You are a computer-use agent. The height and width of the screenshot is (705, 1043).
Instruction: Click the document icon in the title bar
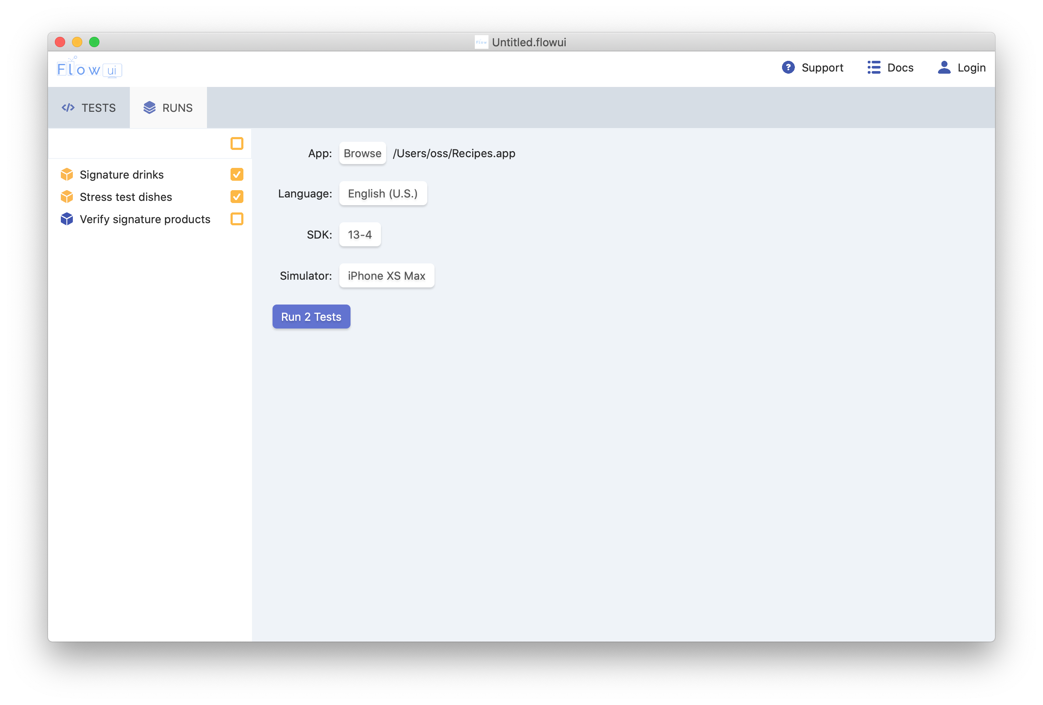(481, 42)
